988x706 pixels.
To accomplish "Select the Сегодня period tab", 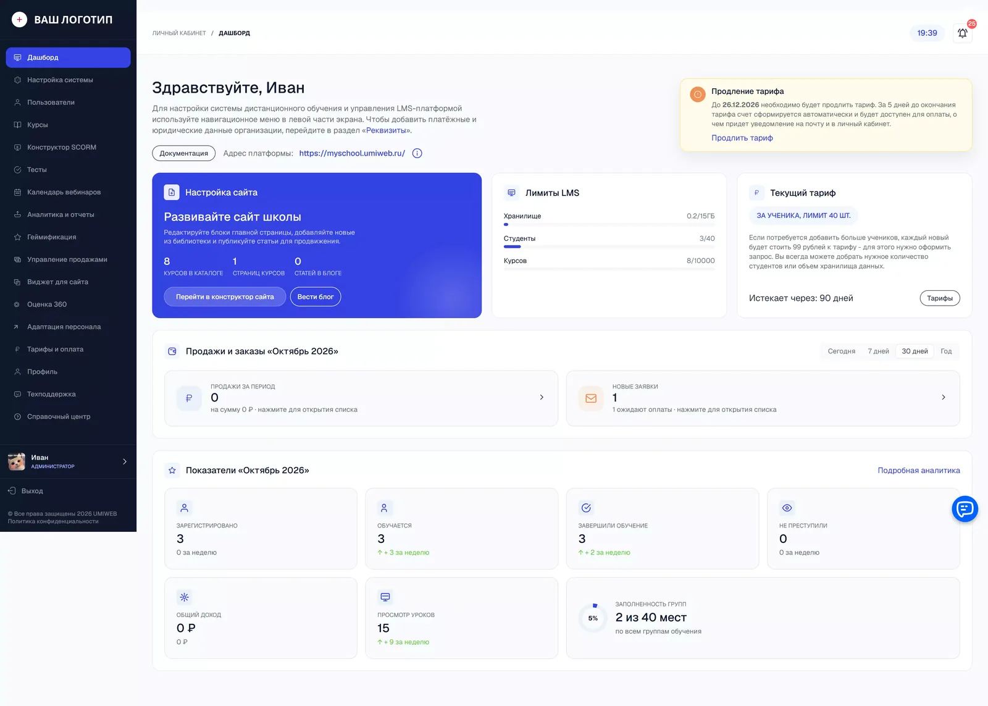I will (841, 351).
